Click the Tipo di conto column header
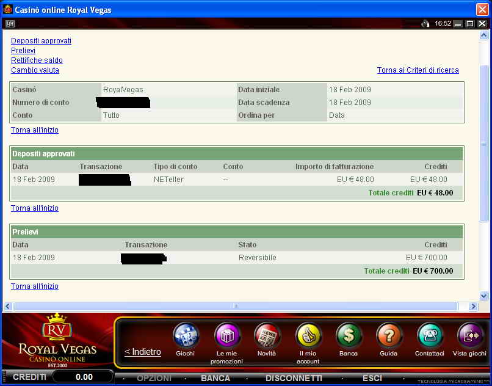492x386 pixels. click(175, 167)
